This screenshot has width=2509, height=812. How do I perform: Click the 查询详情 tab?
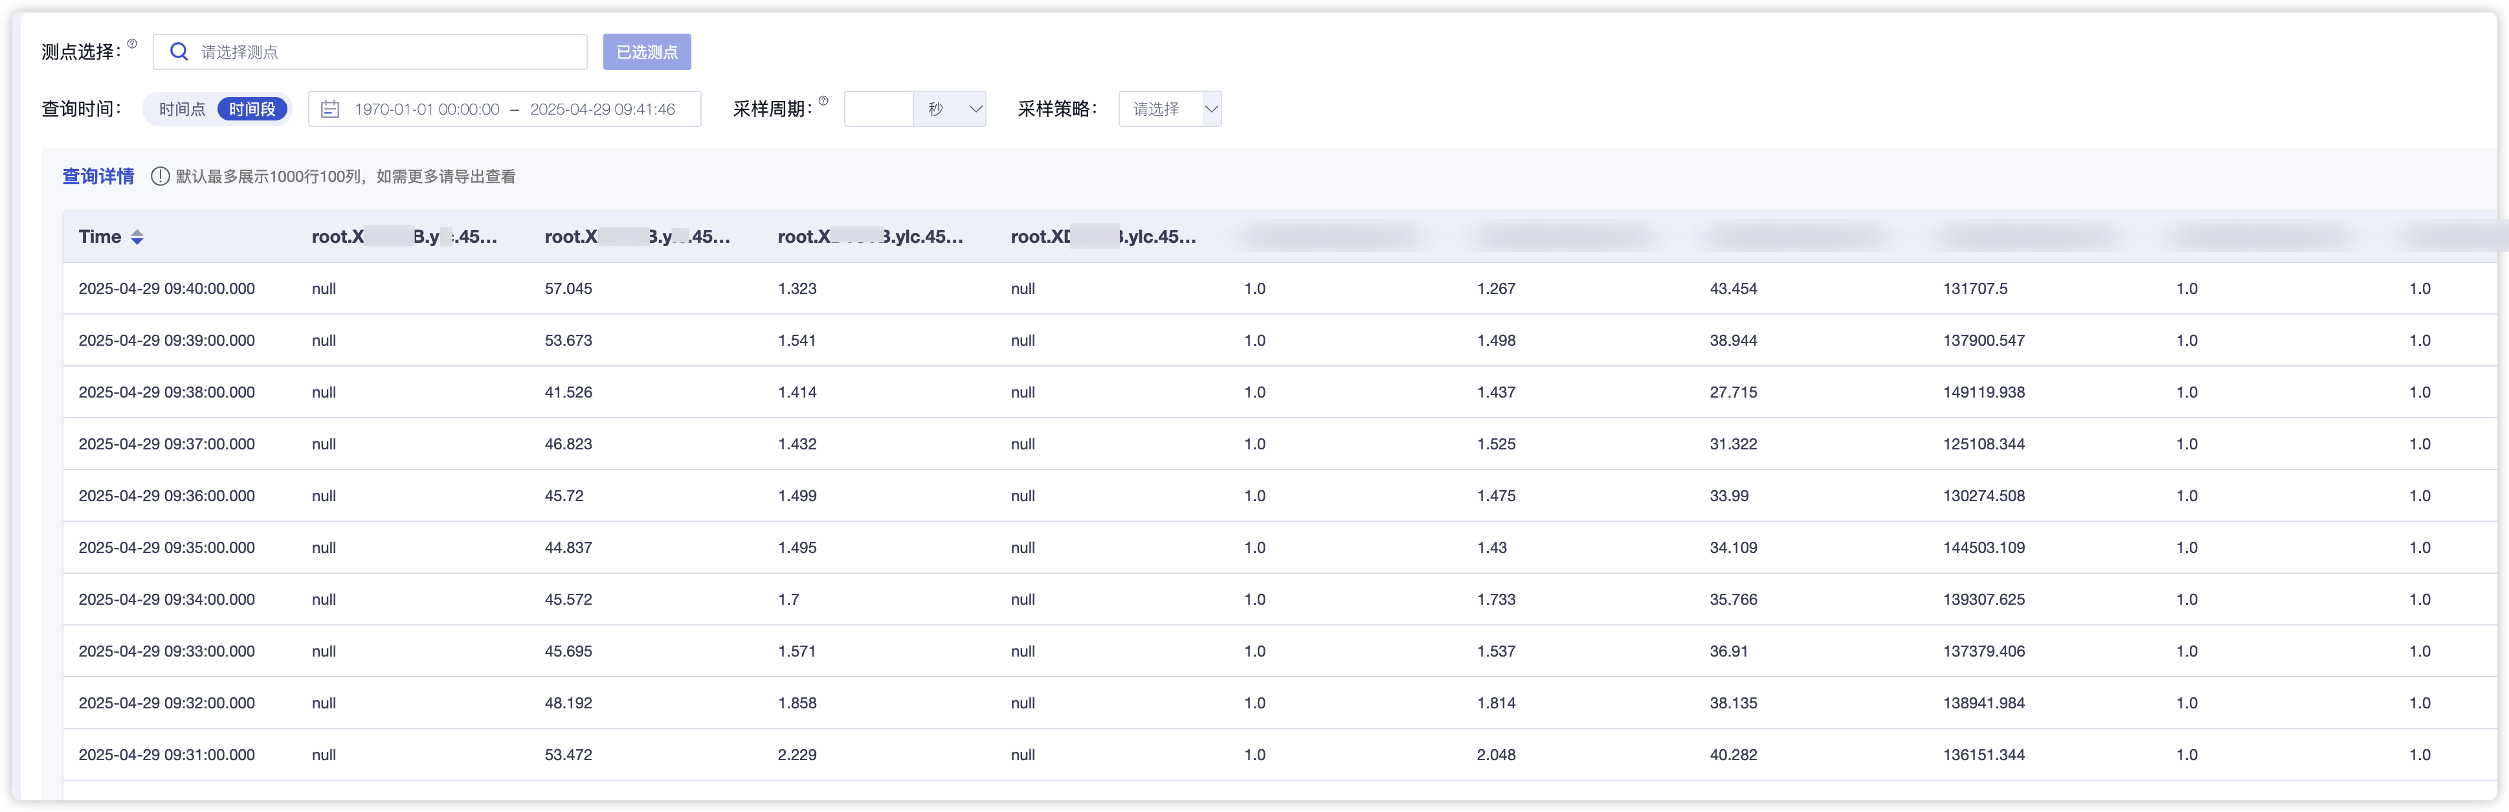(x=98, y=176)
